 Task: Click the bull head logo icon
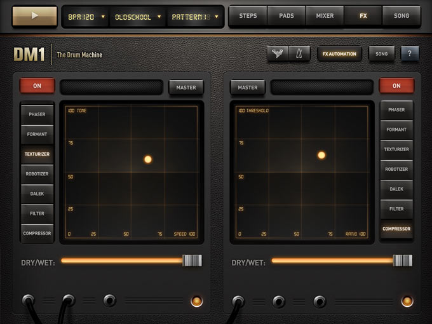pos(278,53)
